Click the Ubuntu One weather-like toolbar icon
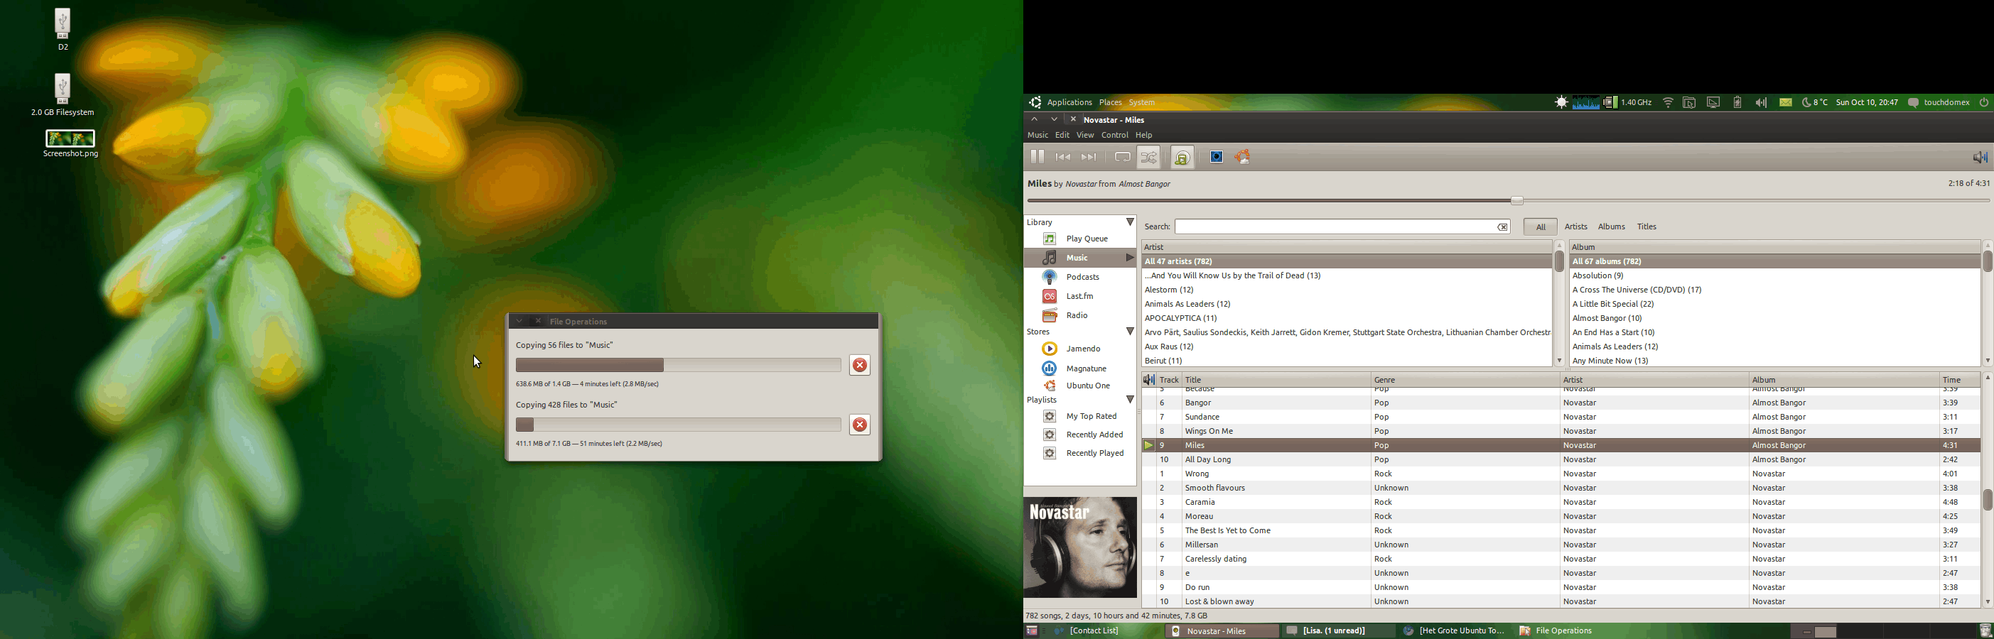This screenshot has width=1994, height=639. click(x=1243, y=157)
